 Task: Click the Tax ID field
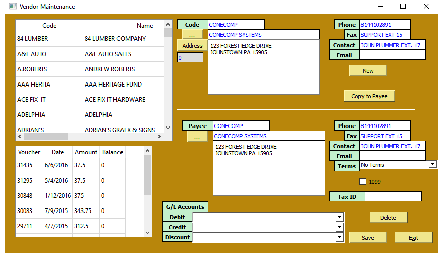click(x=393, y=196)
